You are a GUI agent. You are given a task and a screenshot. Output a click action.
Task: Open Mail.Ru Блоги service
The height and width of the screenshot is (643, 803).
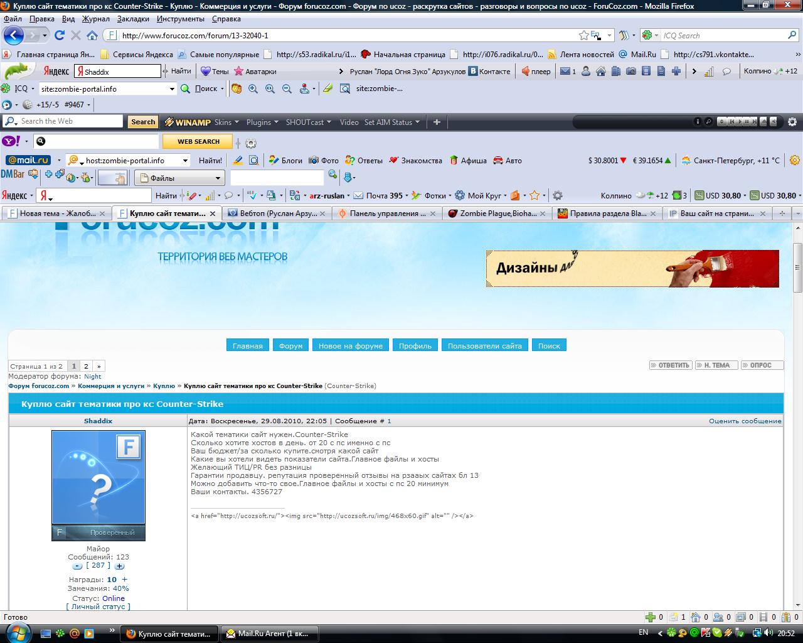coord(286,160)
